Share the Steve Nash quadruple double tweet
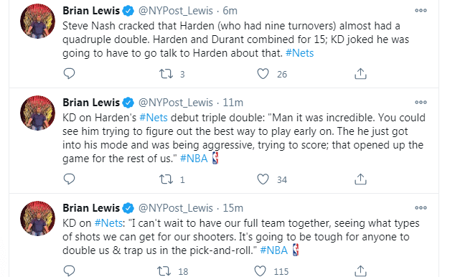455x277 pixels. [360, 74]
